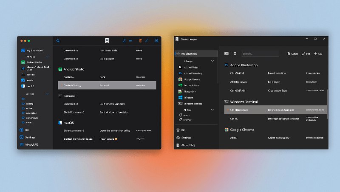Viewport: 340px width, 192px height.
Task: Toggle All Apps checkmark in macOS window
Action: 47,57
